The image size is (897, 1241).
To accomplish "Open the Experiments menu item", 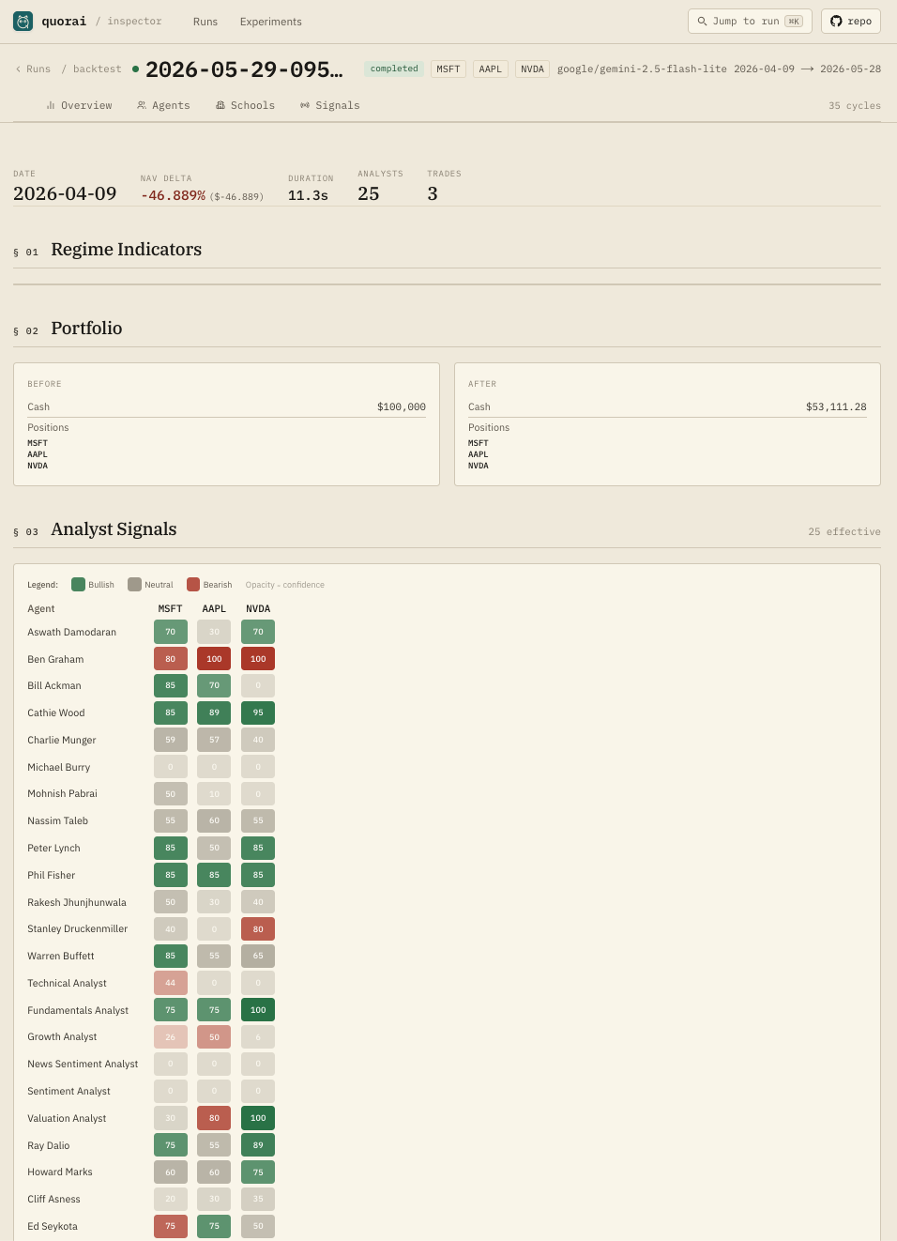I will pos(271,22).
